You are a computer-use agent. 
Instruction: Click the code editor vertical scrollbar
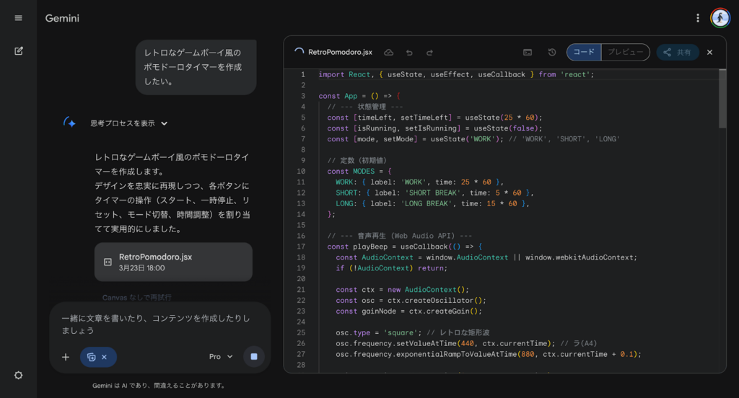pyautogui.click(x=722, y=99)
